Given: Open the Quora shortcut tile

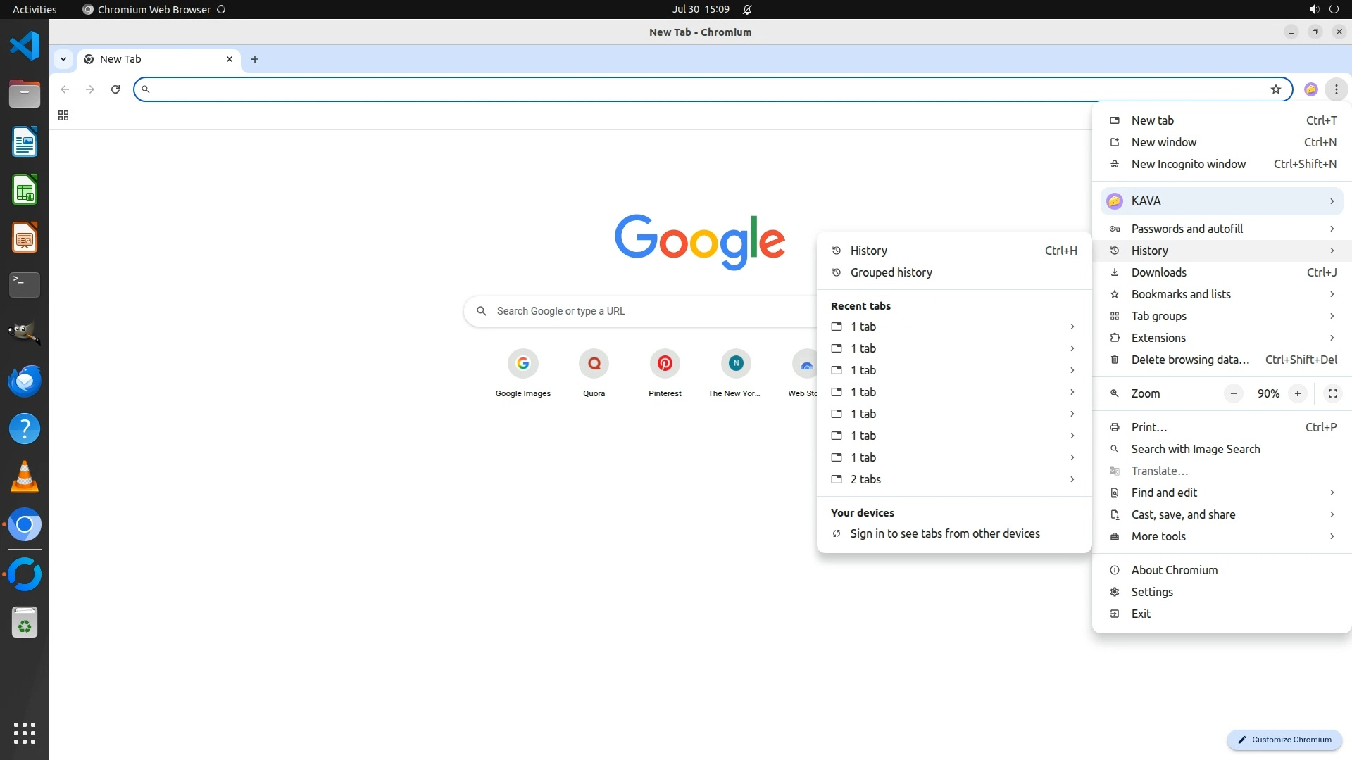Looking at the screenshot, I should tap(594, 364).
